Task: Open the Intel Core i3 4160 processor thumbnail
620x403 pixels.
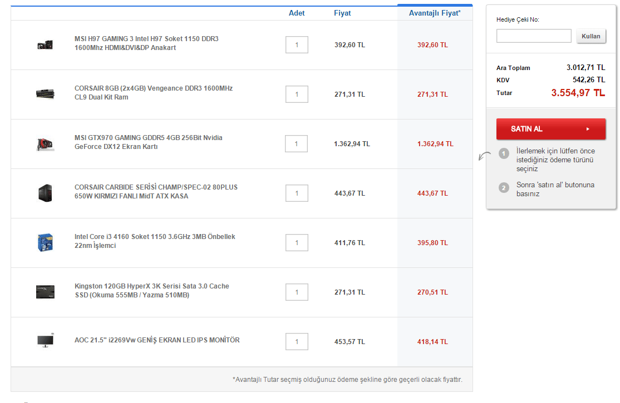Action: (45, 242)
